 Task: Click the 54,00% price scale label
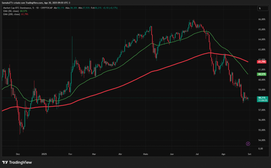(x=261, y=140)
